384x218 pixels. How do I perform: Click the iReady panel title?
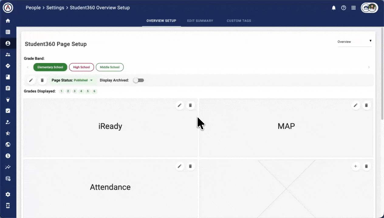point(110,126)
